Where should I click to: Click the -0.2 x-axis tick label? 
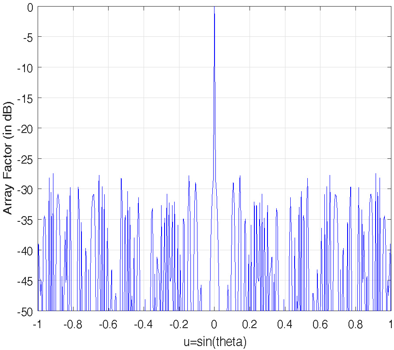(178, 325)
